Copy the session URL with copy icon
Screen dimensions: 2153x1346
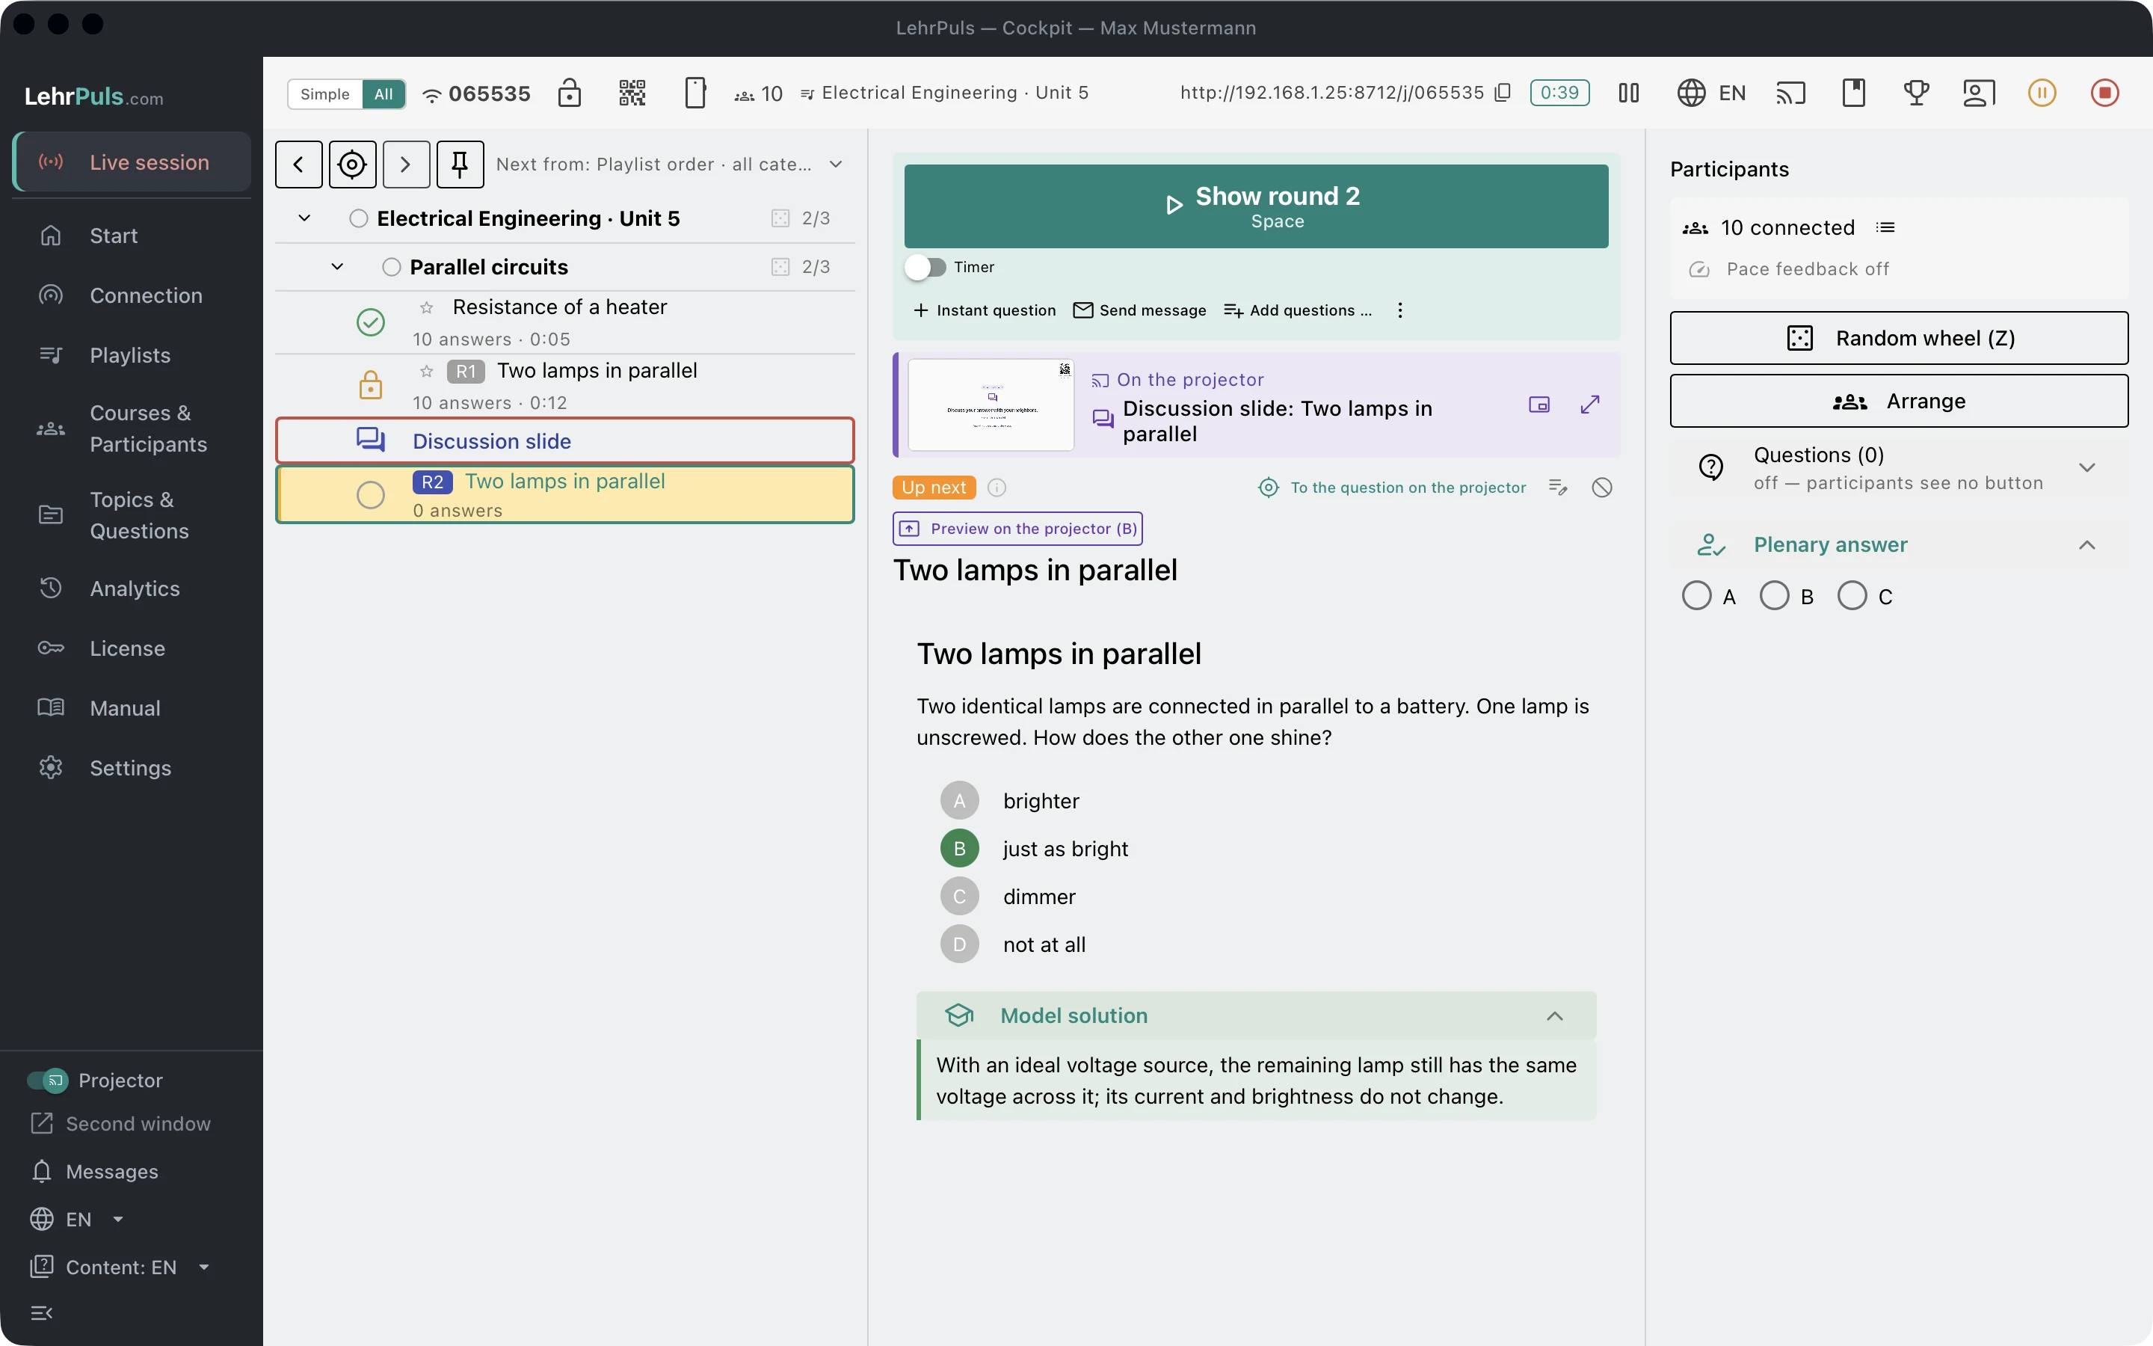pos(1503,93)
